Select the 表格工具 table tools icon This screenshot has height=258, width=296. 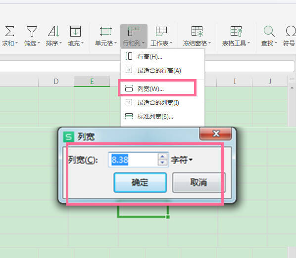click(236, 31)
